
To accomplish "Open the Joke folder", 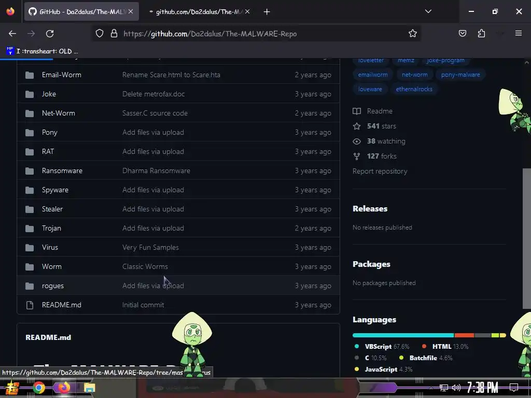I will coord(49,94).
